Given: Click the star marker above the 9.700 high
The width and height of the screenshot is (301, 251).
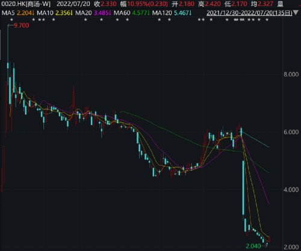Looking at the screenshot, I should pos(11,20).
